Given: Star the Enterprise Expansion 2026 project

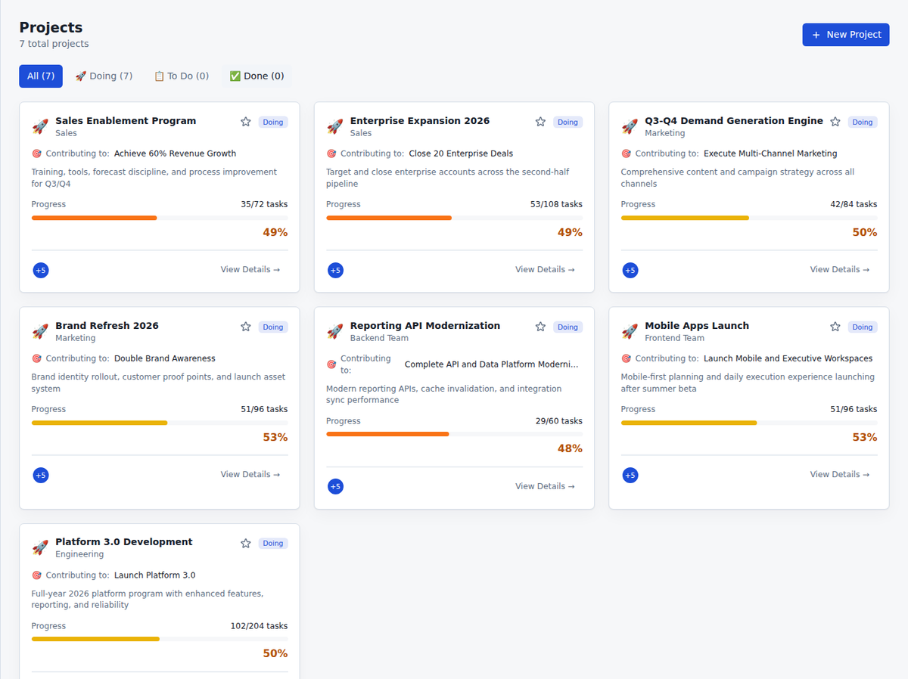Looking at the screenshot, I should [x=540, y=122].
